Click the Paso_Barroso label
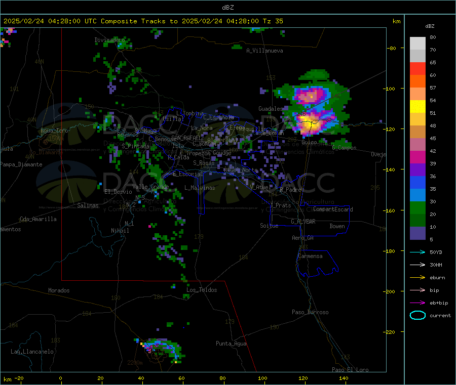The height and width of the screenshot is (385, 456). [310, 312]
